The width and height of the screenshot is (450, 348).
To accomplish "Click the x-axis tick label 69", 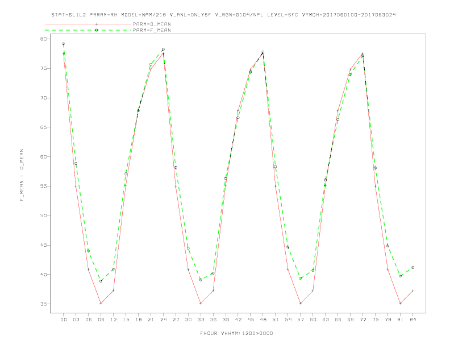I will [x=351, y=320].
